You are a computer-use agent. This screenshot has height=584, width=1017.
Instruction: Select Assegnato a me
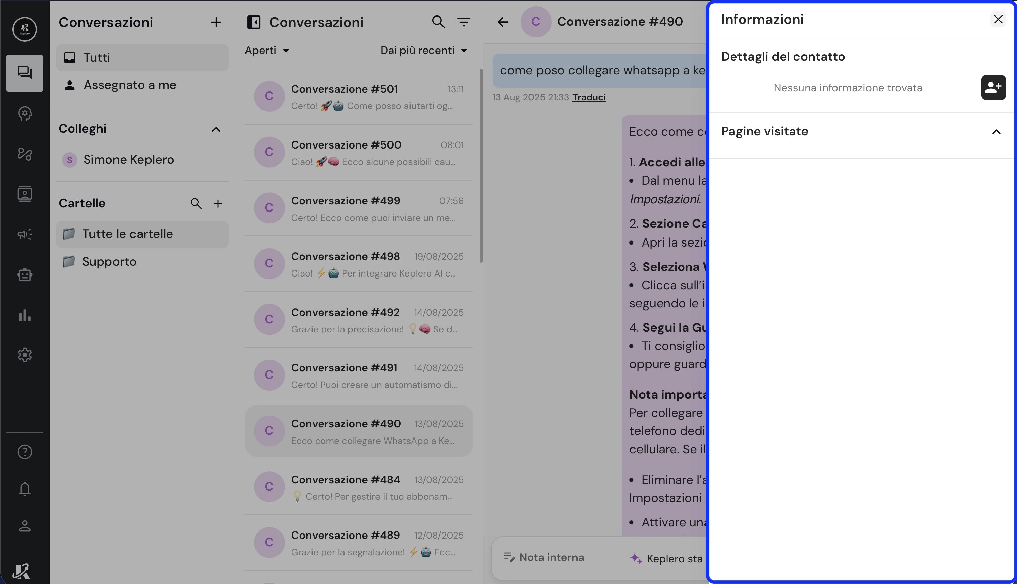pos(142,85)
